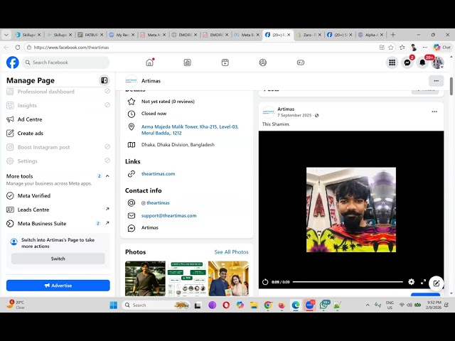Click the video progress bar
The height and width of the screenshot is (341, 455).
pos(348,282)
